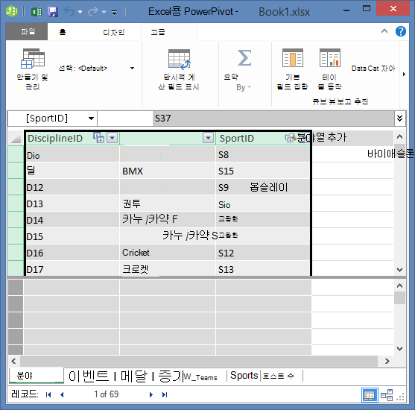This screenshot has height=410, width=415.
Task: Select the D12 cell
Action: click(x=72, y=187)
